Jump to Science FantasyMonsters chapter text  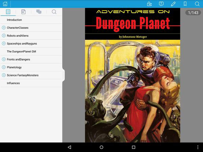tap(23, 75)
